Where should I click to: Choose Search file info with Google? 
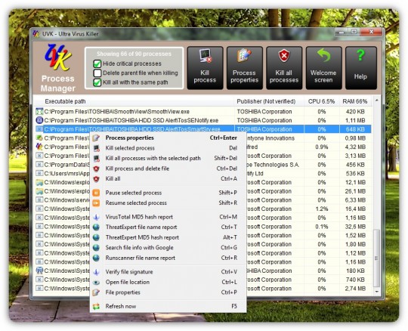click(x=168, y=248)
